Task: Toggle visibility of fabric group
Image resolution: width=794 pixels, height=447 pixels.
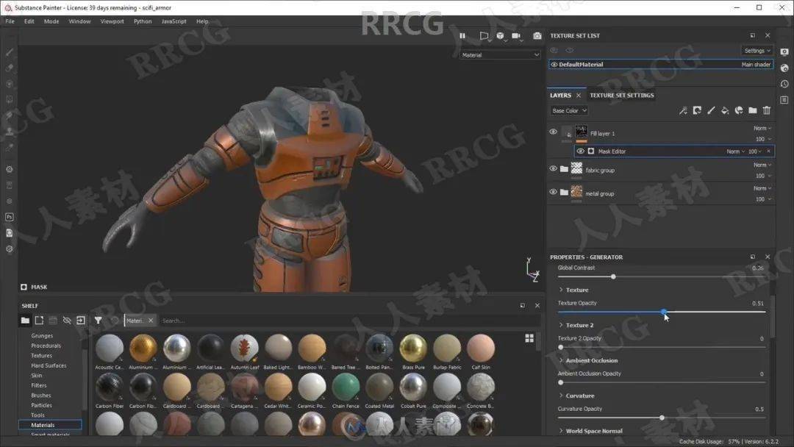Action: (554, 169)
